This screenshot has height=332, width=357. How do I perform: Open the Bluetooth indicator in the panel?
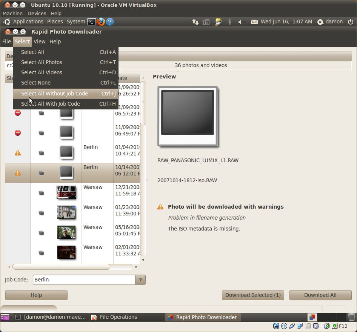[x=229, y=22]
